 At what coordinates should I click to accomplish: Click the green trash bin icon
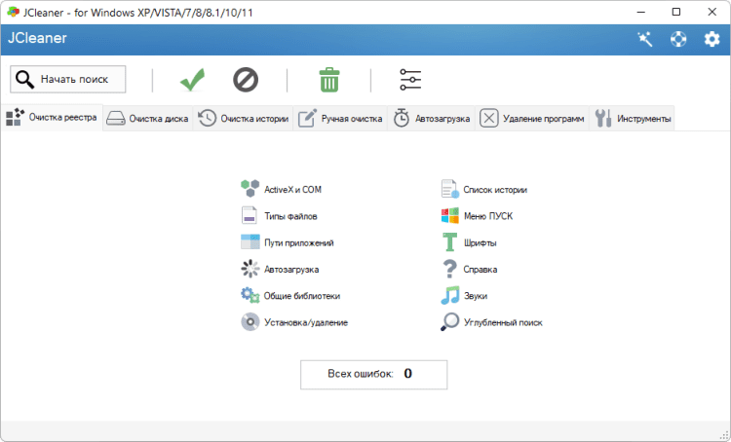[x=329, y=80]
